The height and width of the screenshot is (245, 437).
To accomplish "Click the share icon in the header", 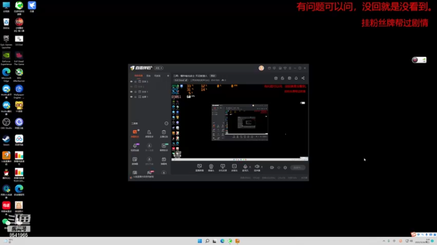I will coord(303,78).
